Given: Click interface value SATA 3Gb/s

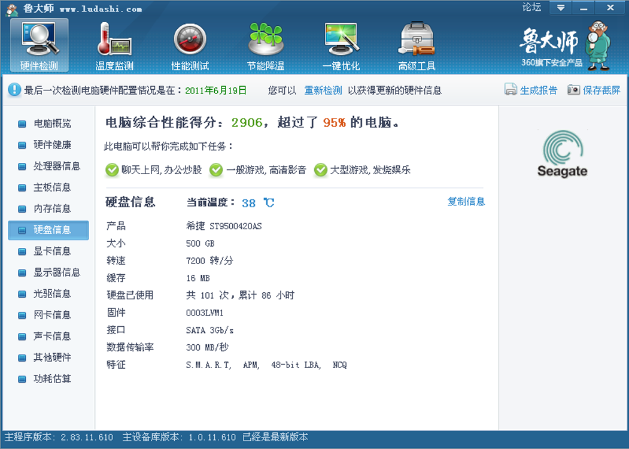Looking at the screenshot, I should (x=210, y=330).
